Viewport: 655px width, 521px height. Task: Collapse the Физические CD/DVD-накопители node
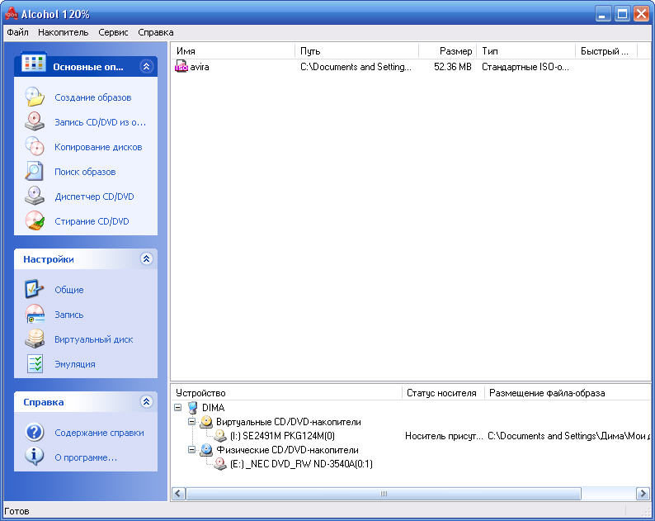coord(191,449)
